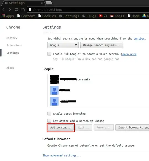This screenshot has height=161, width=149.
Task: Close the Settings tab
Action: coord(42,3)
